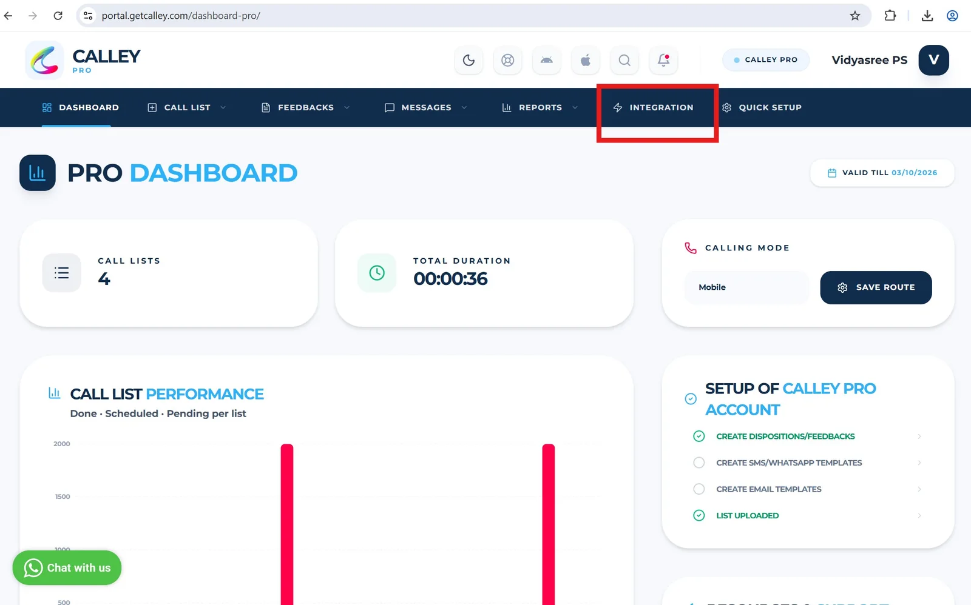
Task: Open List Uploaded setup step
Action: 807,515
